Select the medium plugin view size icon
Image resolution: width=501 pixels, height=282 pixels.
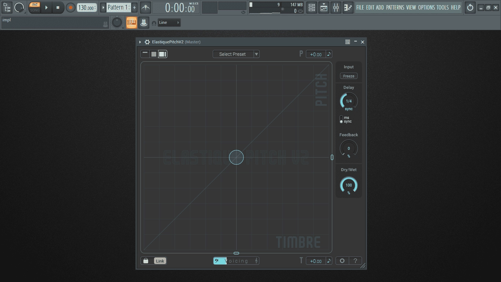154,54
